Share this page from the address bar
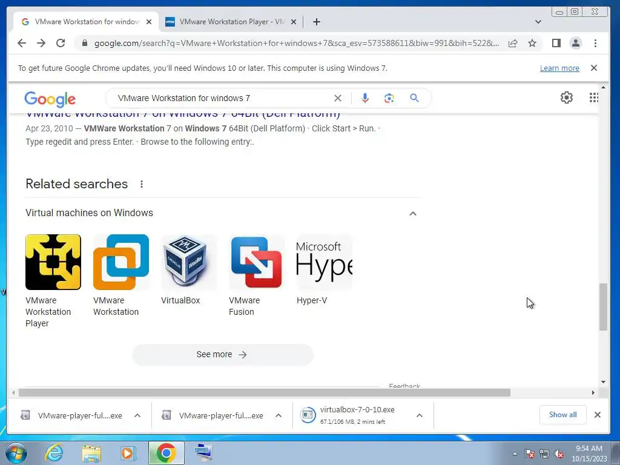 coord(513,43)
